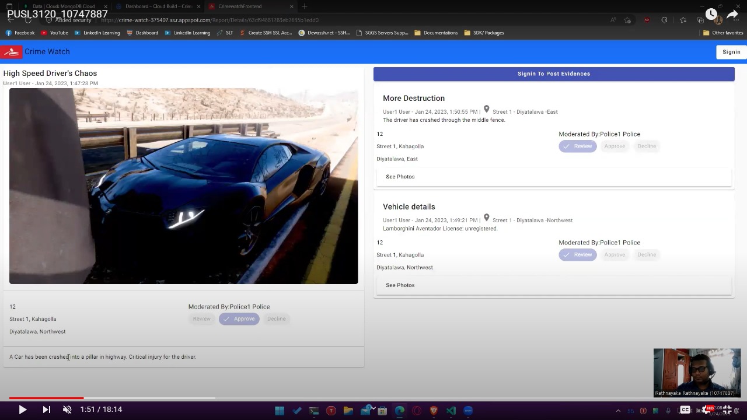Screen dimensions: 747x420
Task: Unmute the video volume icon
Action: click(67, 409)
